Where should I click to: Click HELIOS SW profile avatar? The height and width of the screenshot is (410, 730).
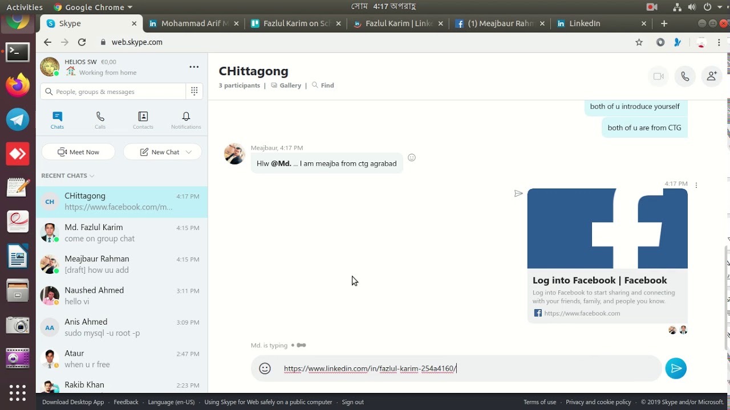tap(50, 67)
